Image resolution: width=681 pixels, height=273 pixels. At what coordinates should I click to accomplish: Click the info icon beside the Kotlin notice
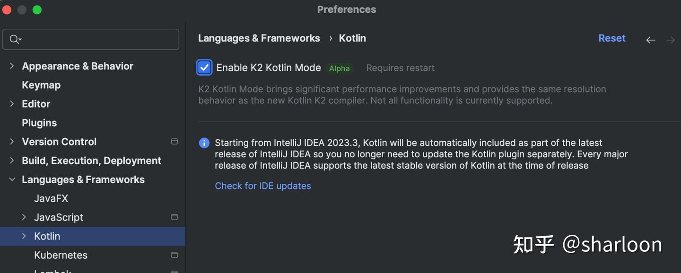[x=204, y=142]
